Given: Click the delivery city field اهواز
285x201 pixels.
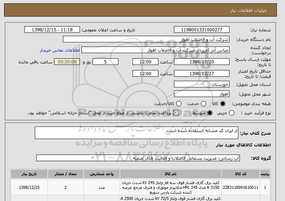Looking at the screenshot, I should (x=202, y=94).
